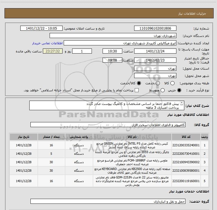This screenshot has width=217, height=210.
Task: Click the page header جزئیات اطلاعات نیاز
Action: point(192,14)
